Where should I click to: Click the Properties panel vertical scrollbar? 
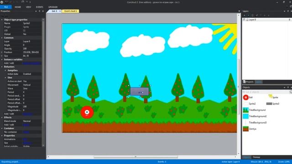[43, 72]
